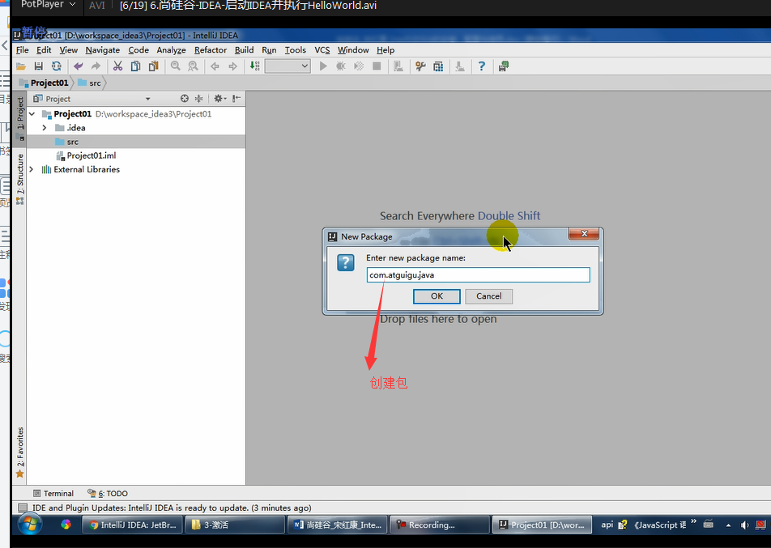The image size is (771, 548).
Task: Click the Make Project build icon
Action: (254, 66)
